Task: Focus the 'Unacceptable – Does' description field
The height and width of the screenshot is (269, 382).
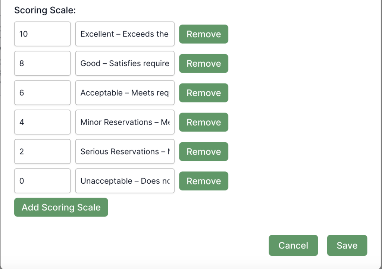Action: pos(125,181)
